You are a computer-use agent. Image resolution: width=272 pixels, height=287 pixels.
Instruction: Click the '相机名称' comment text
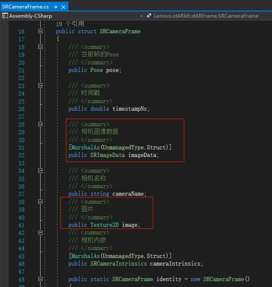pyautogui.click(x=94, y=178)
